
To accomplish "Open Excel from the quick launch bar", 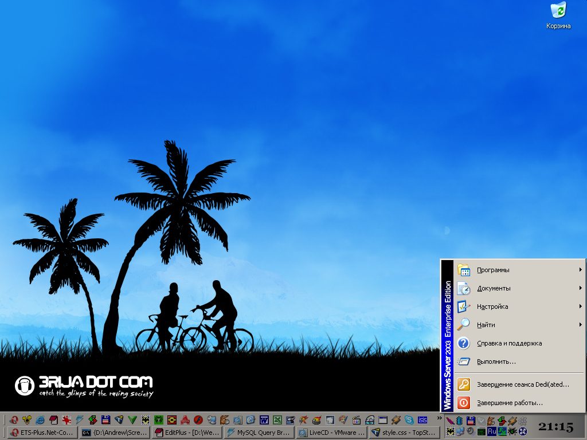I will tap(277, 420).
